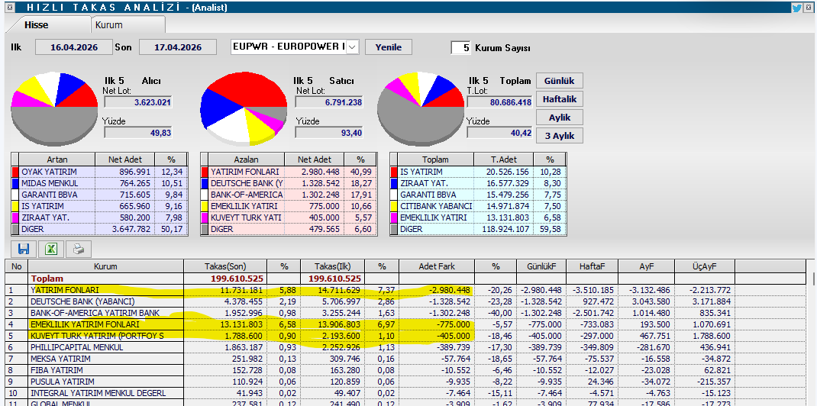Sort main table by Adet Fark header

(437, 266)
